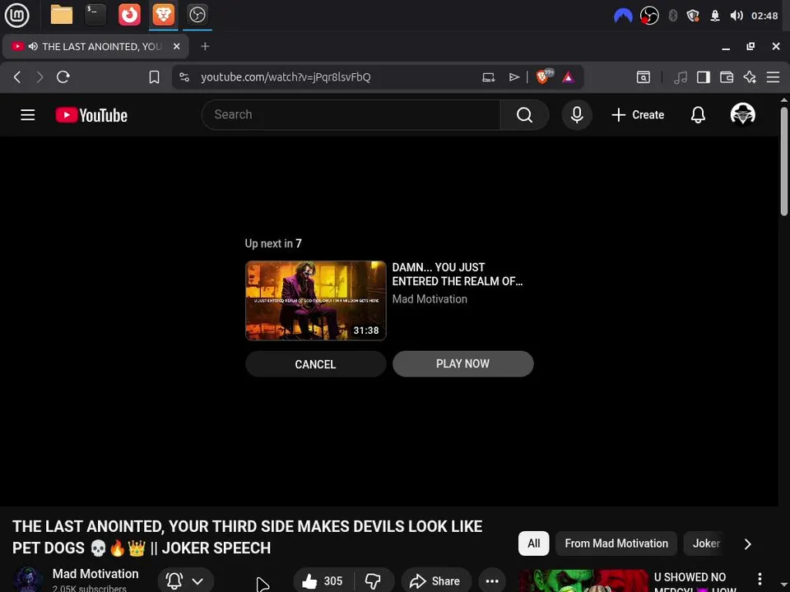This screenshot has width=790, height=592.
Task: Open the clock showing 02:48
Action: [764, 16]
